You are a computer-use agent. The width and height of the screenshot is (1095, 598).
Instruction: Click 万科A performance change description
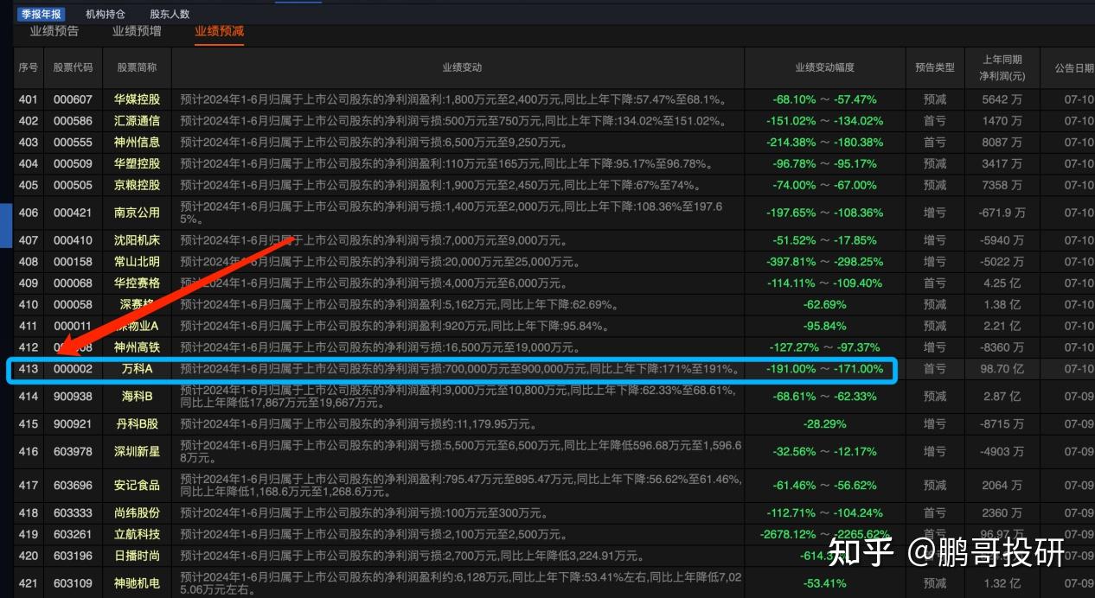(x=460, y=369)
